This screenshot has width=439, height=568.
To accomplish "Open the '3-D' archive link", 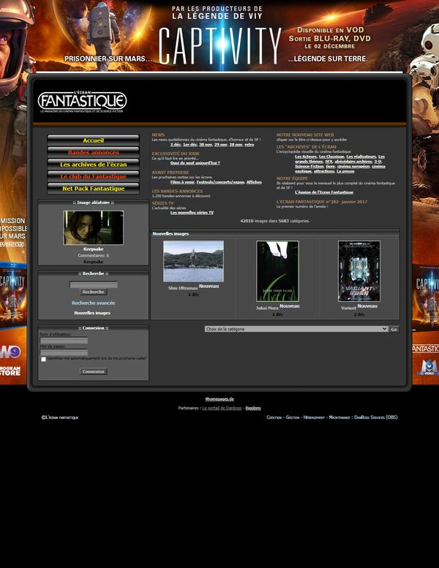I will [378, 162].
